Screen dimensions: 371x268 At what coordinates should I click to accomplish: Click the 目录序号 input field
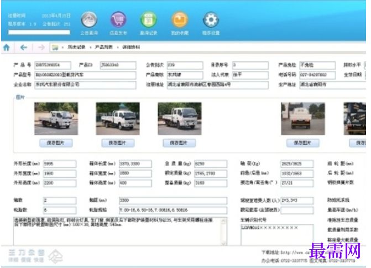point(250,65)
